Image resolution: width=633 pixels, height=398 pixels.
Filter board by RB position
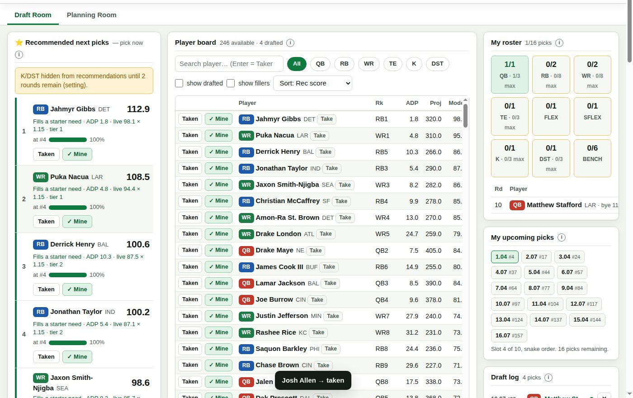pos(344,64)
